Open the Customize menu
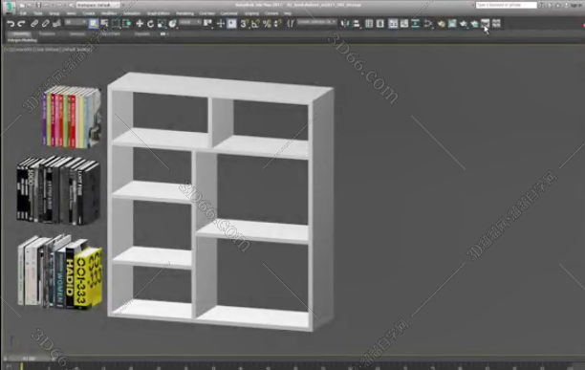 coord(228,13)
